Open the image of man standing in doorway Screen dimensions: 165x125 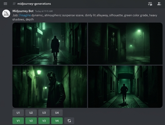(125, 44)
